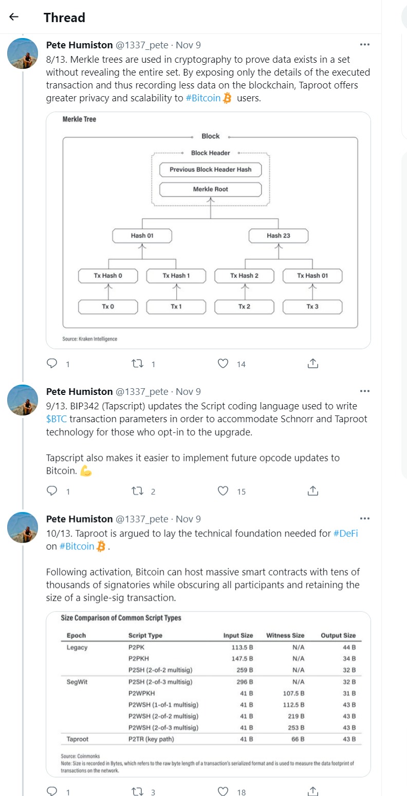
Task: Open the Merkle Tree diagram image
Action: coord(208,230)
